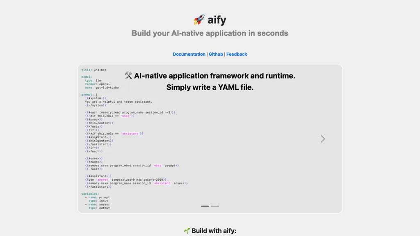Go to previous slide with left chevron
The height and width of the screenshot is (236, 420).
tap(97, 139)
